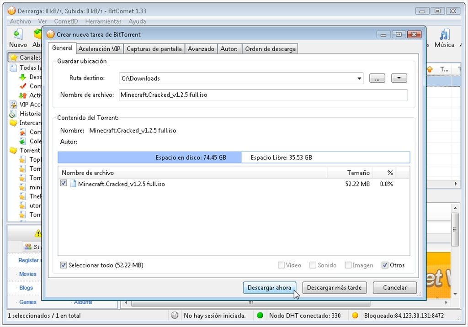Open the CometID menu
Viewport: 468px width, 327px height.
[x=66, y=21]
